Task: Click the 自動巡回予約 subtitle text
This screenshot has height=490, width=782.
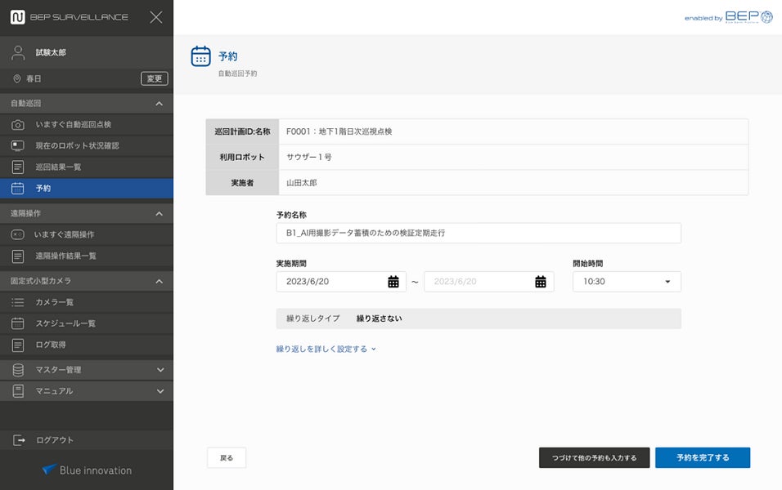Action: [237, 73]
